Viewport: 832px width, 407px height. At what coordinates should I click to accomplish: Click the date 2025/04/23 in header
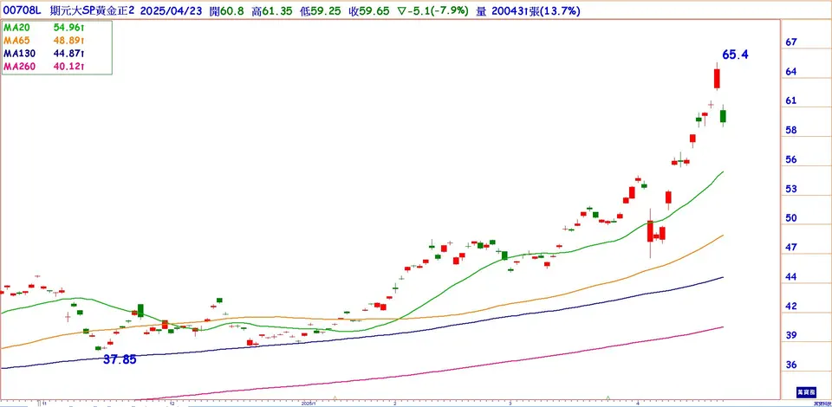coord(171,11)
